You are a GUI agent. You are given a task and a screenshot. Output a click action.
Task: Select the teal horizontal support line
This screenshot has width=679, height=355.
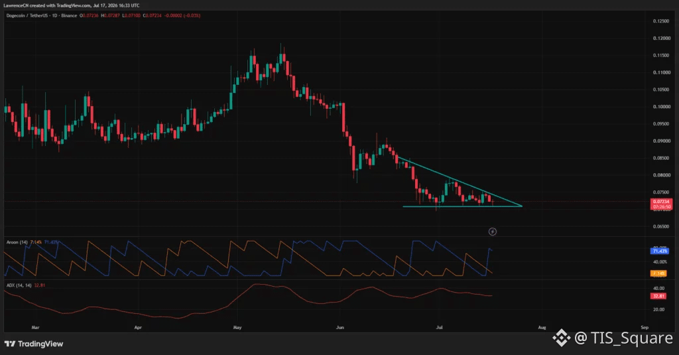[x=462, y=206]
